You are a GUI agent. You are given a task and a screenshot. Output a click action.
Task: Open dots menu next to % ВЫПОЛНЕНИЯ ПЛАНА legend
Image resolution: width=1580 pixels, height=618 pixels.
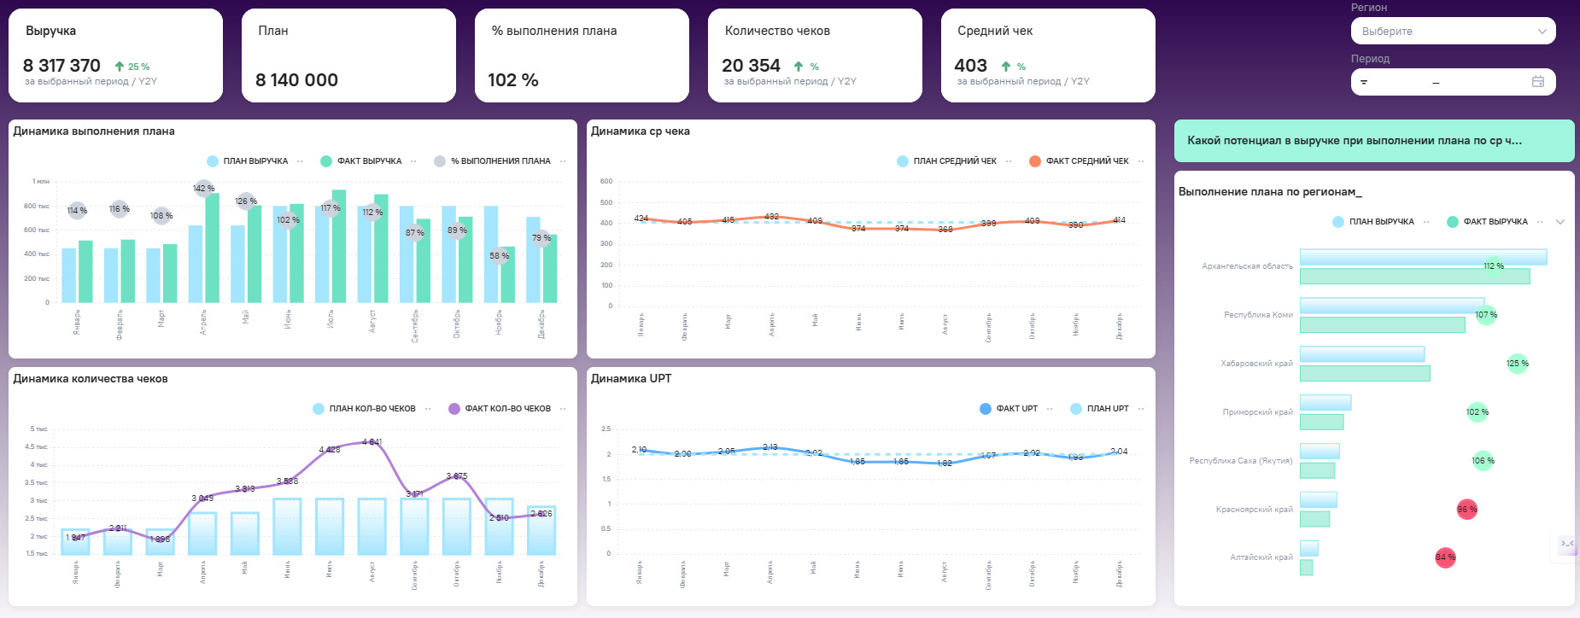563,161
